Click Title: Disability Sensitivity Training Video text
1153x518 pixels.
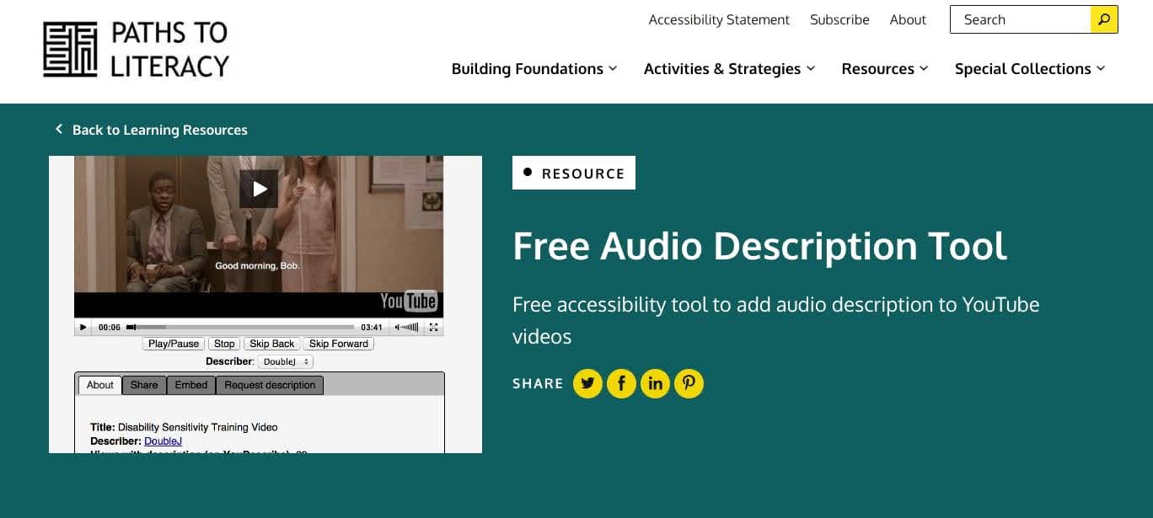[184, 427]
